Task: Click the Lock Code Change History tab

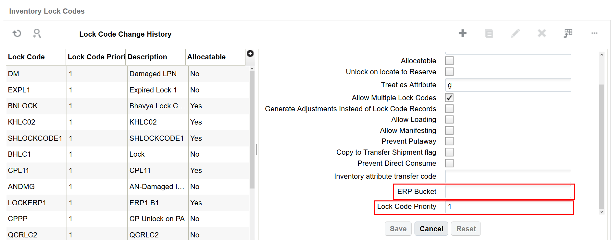Action: (x=125, y=34)
